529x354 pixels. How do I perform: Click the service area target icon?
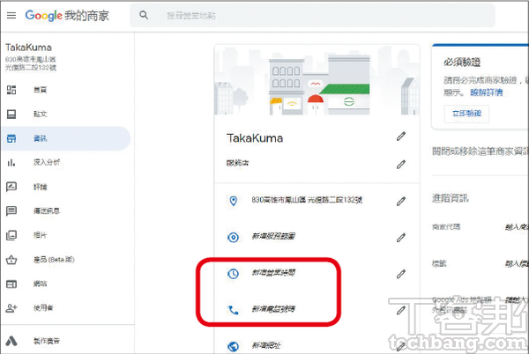point(233,237)
